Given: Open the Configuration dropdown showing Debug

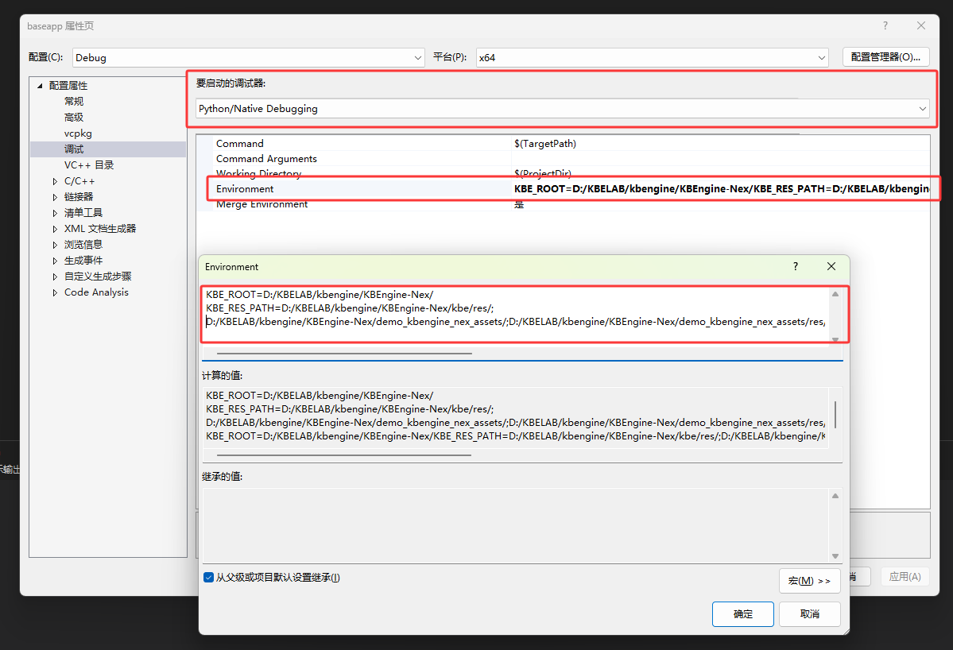Looking at the screenshot, I should coord(249,57).
